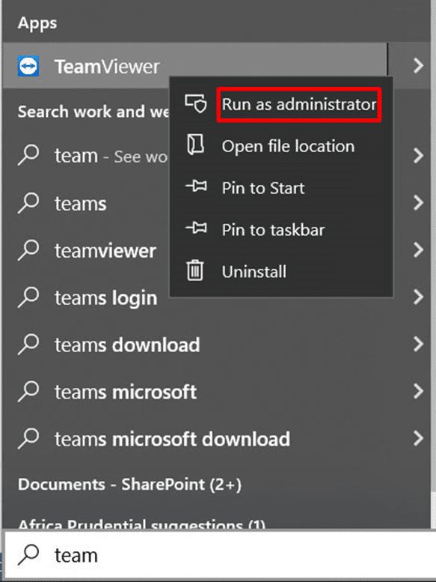Expand the teams microsoft download suggestion arrow

pos(418,438)
